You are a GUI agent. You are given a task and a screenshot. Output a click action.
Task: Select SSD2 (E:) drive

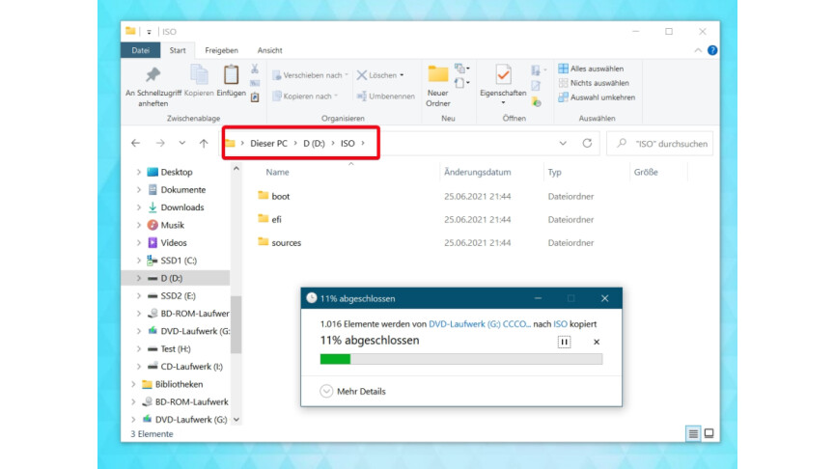(x=179, y=295)
